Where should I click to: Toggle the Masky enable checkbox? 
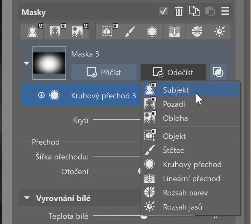coord(163,11)
